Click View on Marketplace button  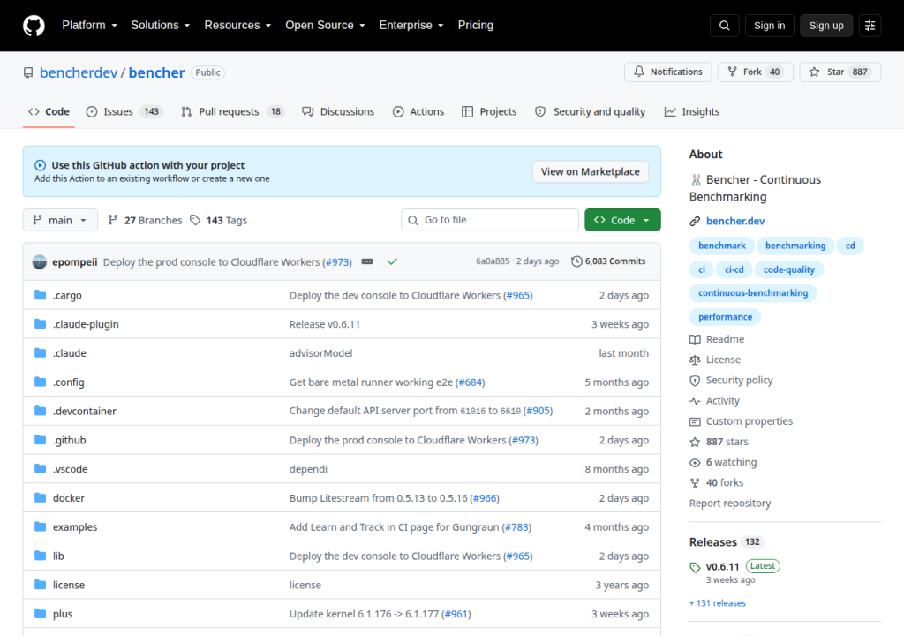590,171
